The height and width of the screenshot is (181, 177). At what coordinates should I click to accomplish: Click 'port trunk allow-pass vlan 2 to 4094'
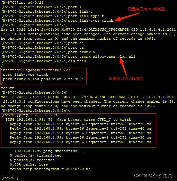coord(43,79)
